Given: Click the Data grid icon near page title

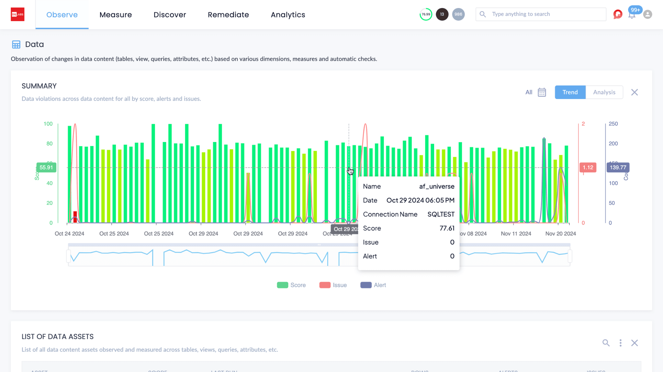Looking at the screenshot, I should pyautogui.click(x=16, y=44).
